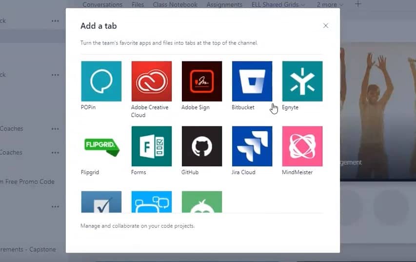Open more options for top sidebar team
Viewport: 416px width, 262px height.
(55, 21)
